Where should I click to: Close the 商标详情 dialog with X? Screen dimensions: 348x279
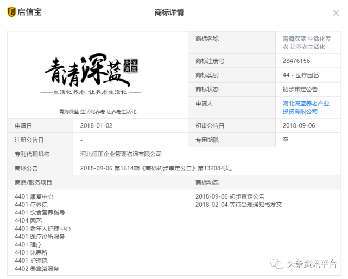coord(336,12)
